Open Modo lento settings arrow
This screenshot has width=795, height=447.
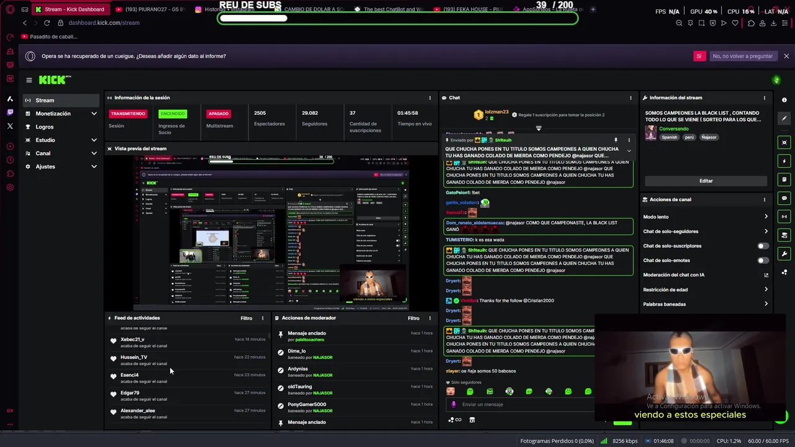(x=766, y=217)
